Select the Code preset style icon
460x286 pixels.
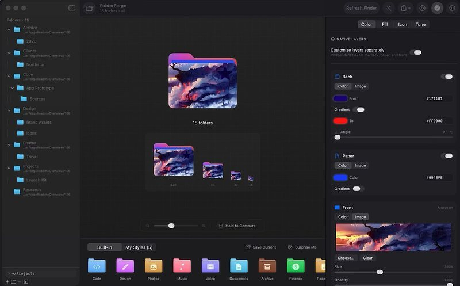coord(97,266)
